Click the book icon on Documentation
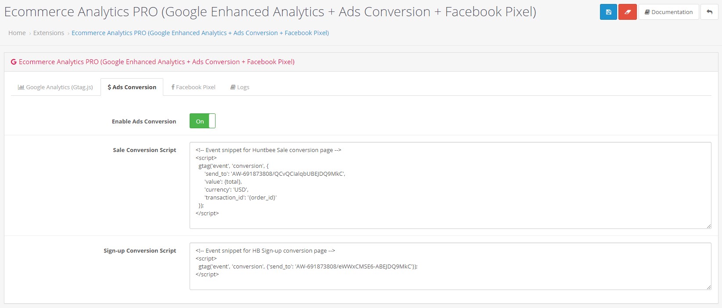The width and height of the screenshot is (722, 308). [647, 12]
